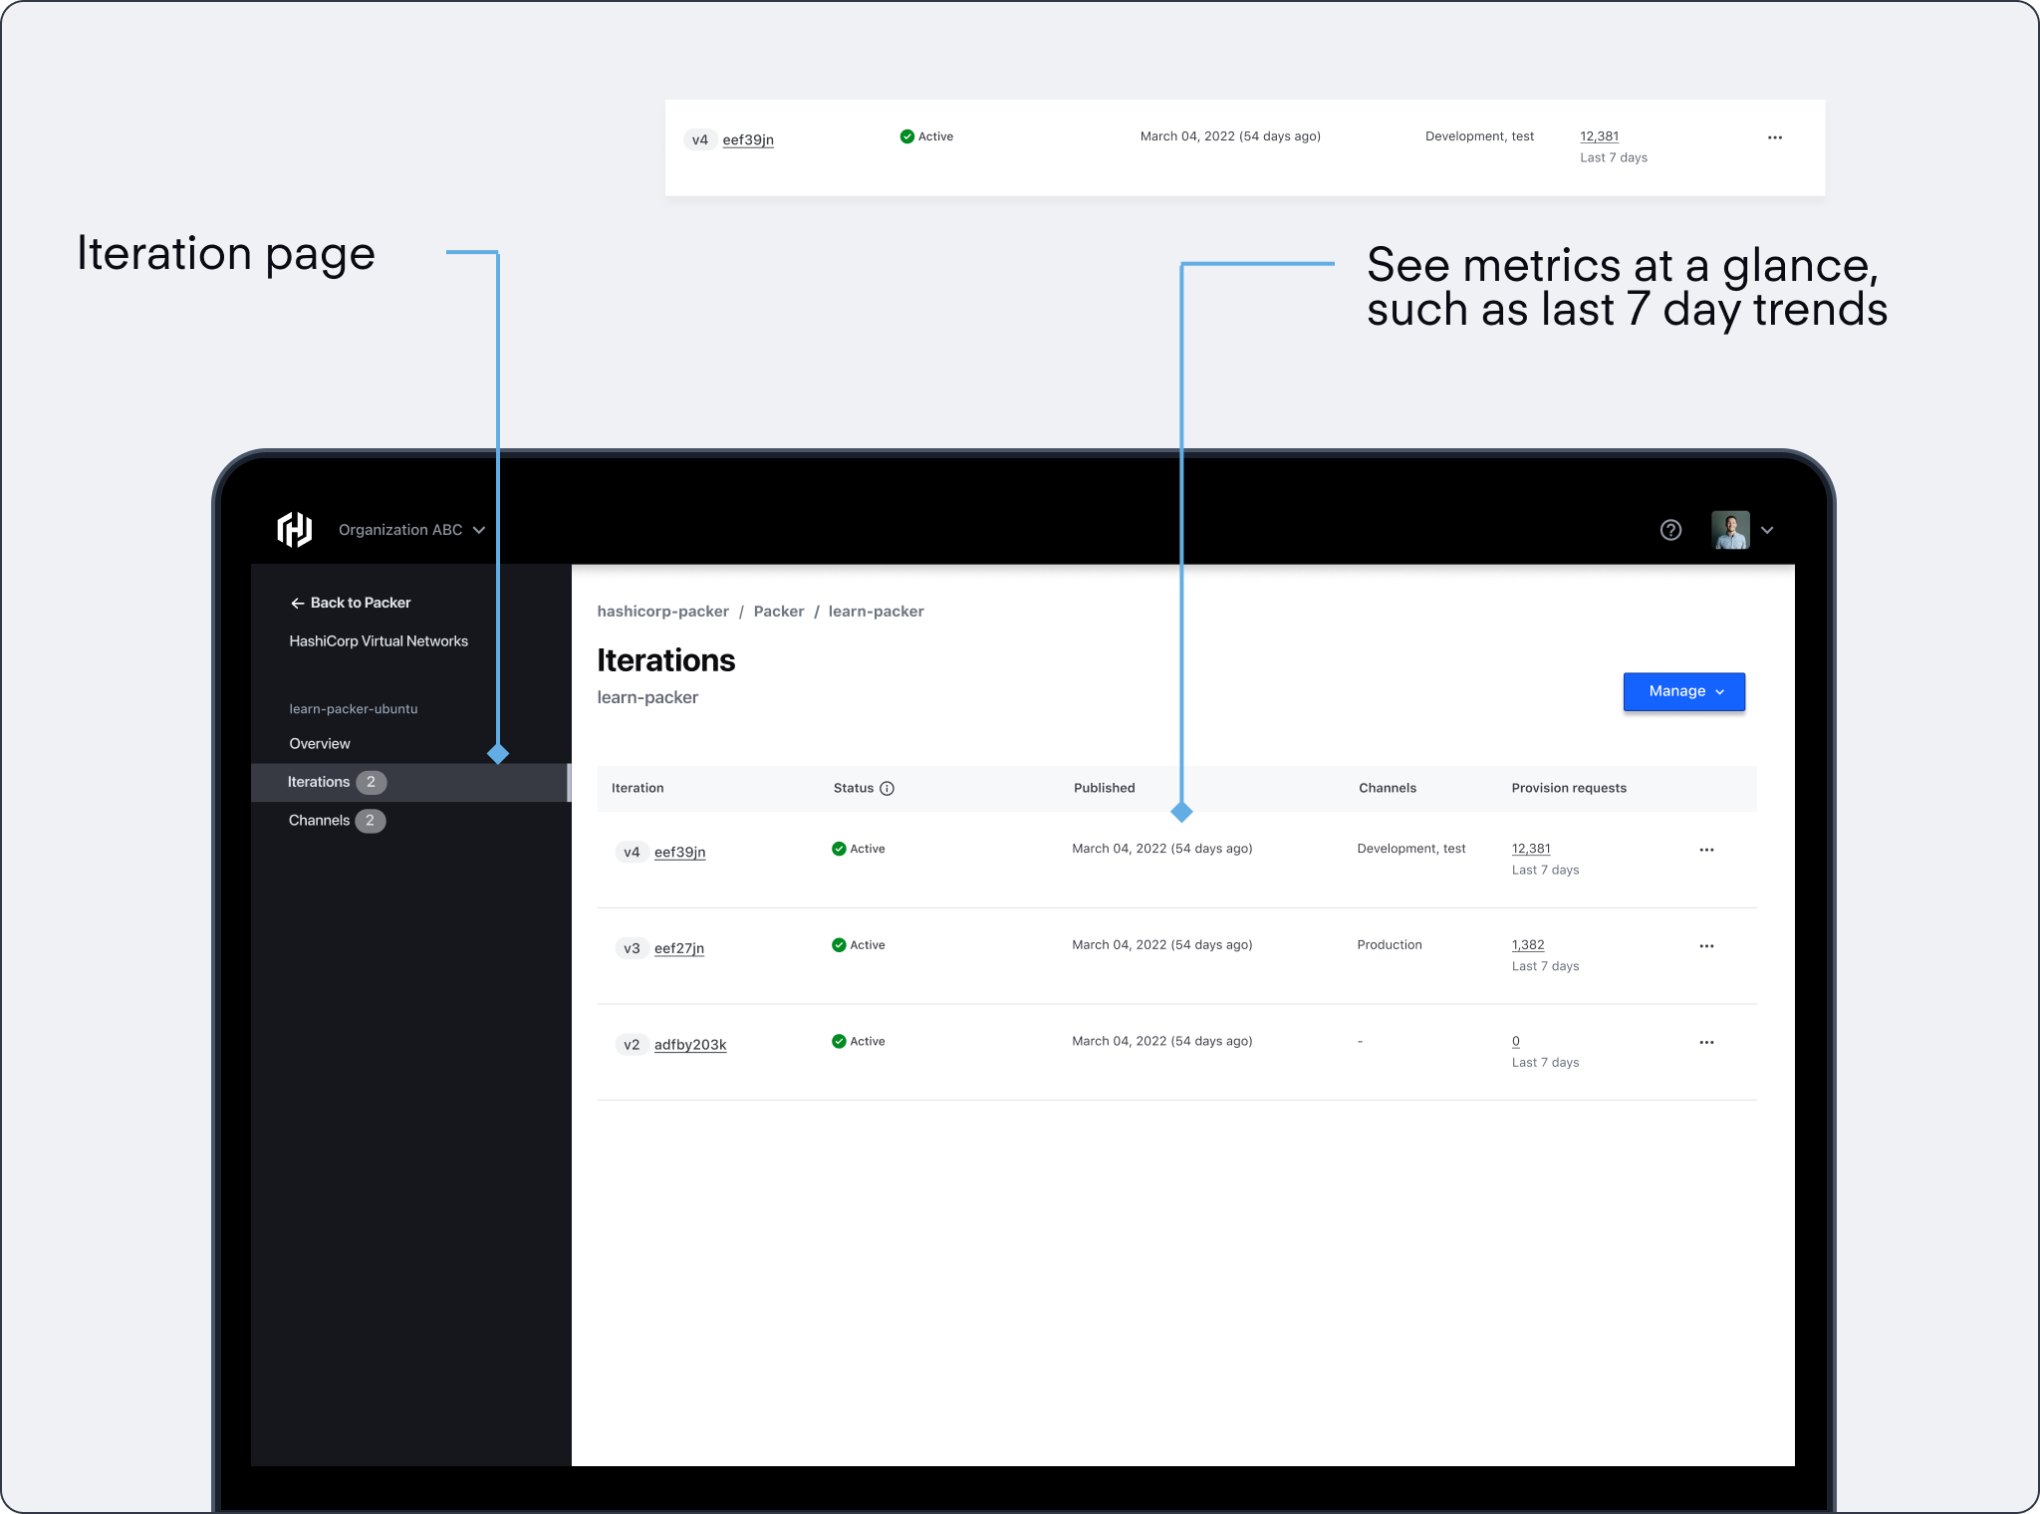Viewport: 2040px width, 1514px height.
Task: Select Iterations in the sidebar
Action: coord(319,782)
